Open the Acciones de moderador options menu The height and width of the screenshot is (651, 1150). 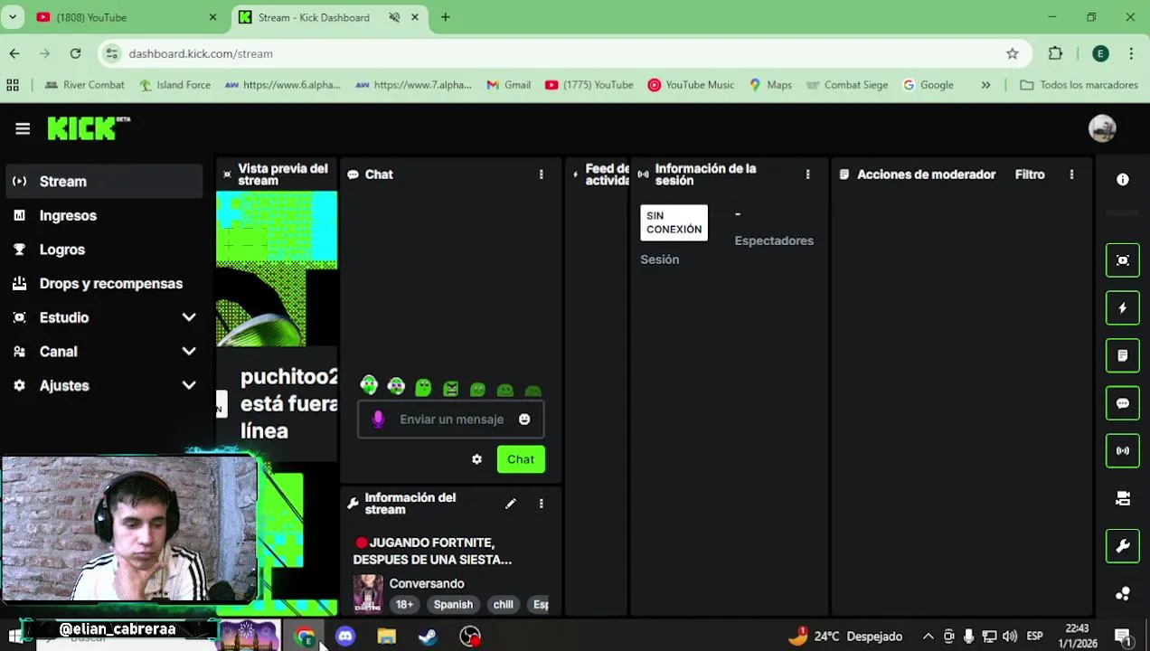(1071, 175)
